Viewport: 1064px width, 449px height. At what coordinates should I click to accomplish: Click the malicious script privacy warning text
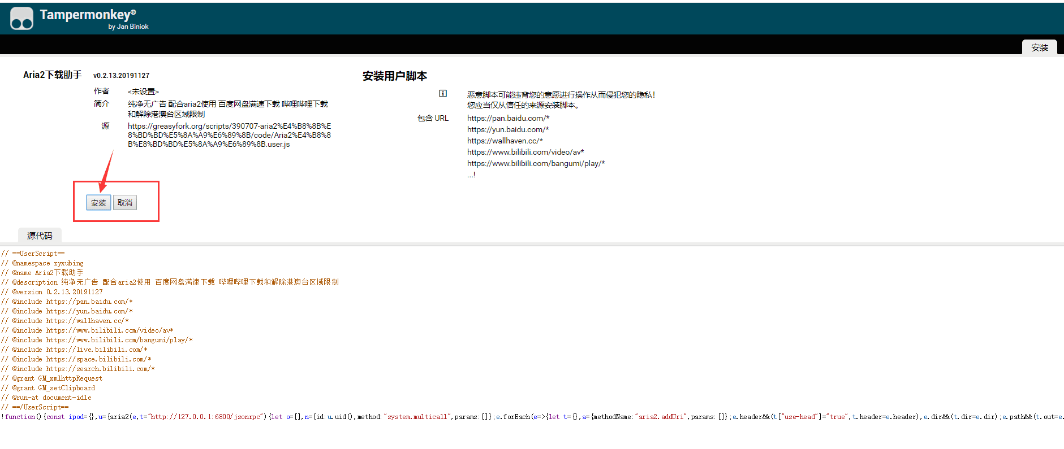coord(561,95)
